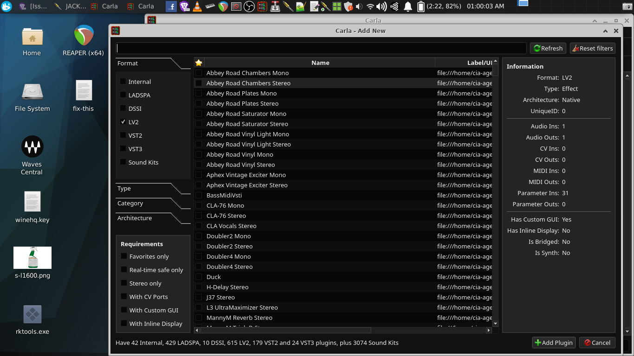Open VLC media player launcher

pyautogui.click(x=197, y=6)
